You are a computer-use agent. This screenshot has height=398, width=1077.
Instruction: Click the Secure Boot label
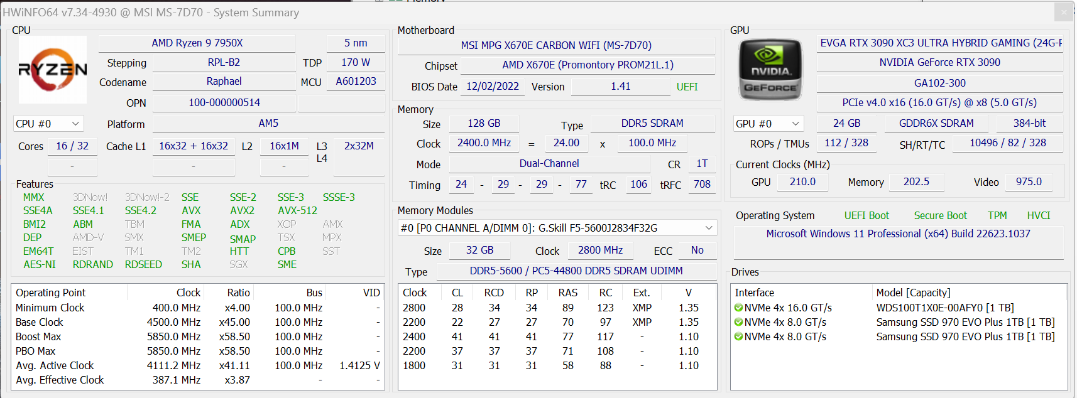click(940, 216)
